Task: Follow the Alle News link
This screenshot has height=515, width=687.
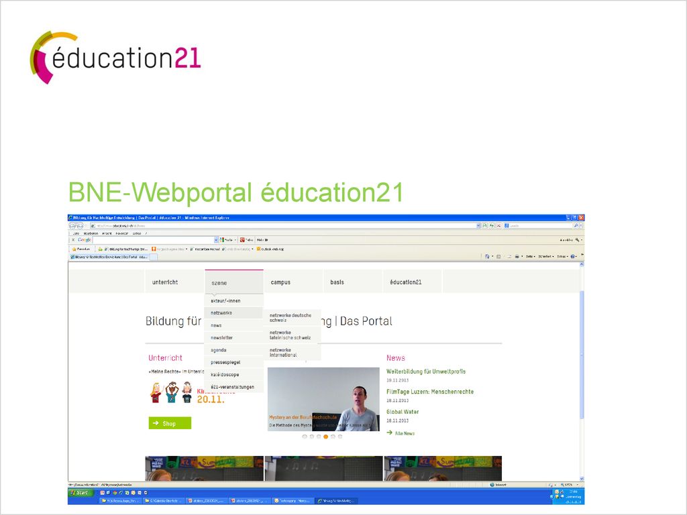Action: coord(401,433)
